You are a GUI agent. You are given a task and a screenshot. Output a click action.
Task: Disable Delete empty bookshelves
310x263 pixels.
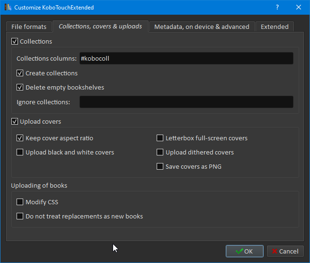point(20,87)
